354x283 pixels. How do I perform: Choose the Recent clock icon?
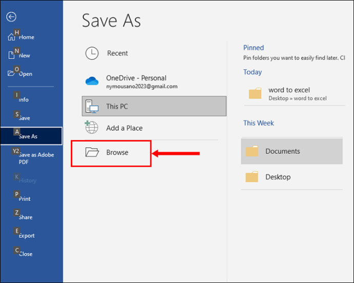pos(92,53)
